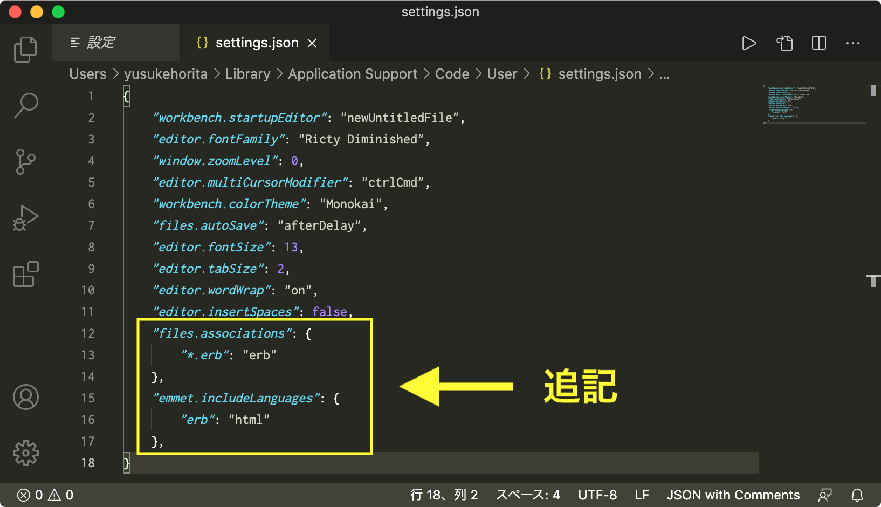Click LF to change line endings
The height and width of the screenshot is (507, 881).
[x=642, y=495]
